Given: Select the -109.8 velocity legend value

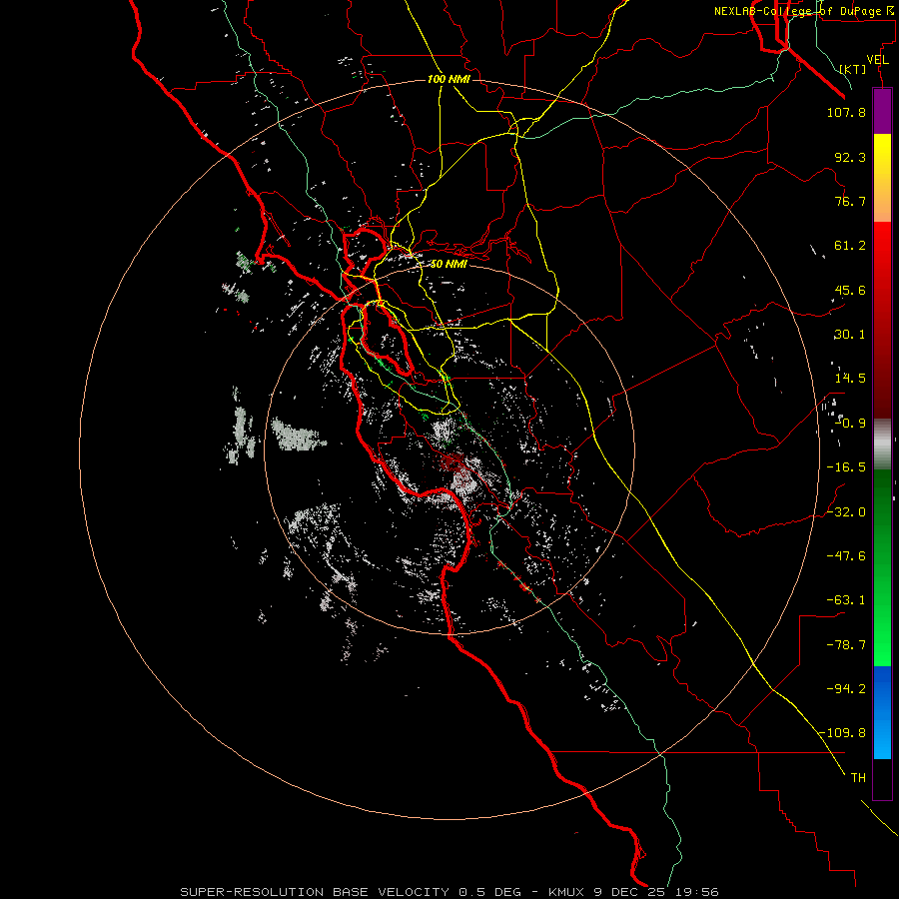Looking at the screenshot, I should (843, 733).
